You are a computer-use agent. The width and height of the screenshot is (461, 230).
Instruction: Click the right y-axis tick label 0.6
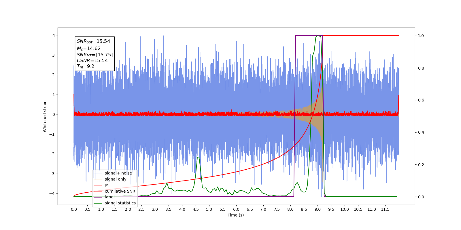click(421, 100)
